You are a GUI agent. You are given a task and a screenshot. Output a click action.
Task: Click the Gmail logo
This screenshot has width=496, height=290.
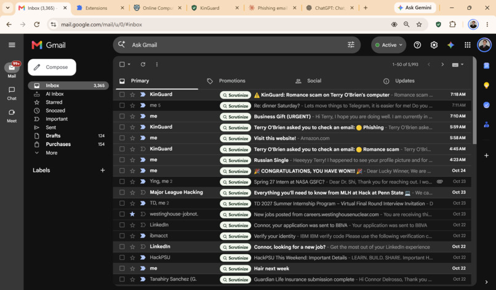click(x=49, y=45)
